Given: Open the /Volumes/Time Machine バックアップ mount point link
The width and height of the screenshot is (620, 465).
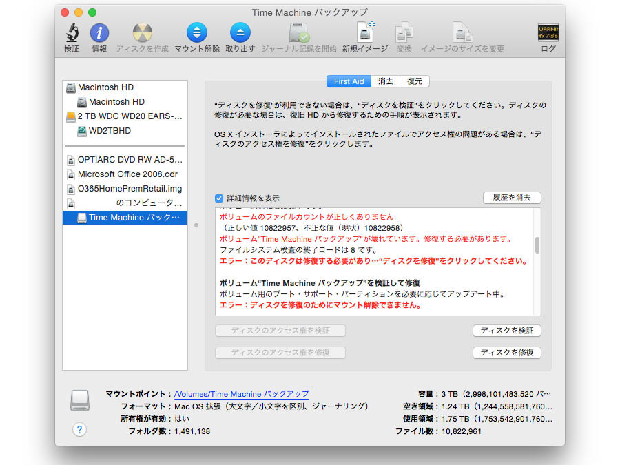Looking at the screenshot, I should [241, 394].
